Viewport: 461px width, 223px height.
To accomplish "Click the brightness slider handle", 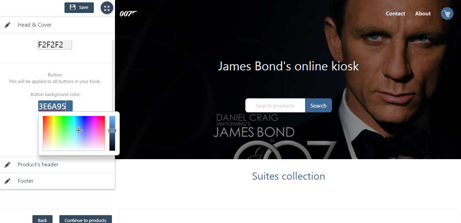I will [112, 130].
